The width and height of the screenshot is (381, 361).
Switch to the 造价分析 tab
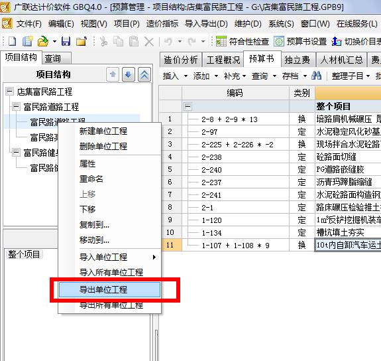[x=181, y=60]
